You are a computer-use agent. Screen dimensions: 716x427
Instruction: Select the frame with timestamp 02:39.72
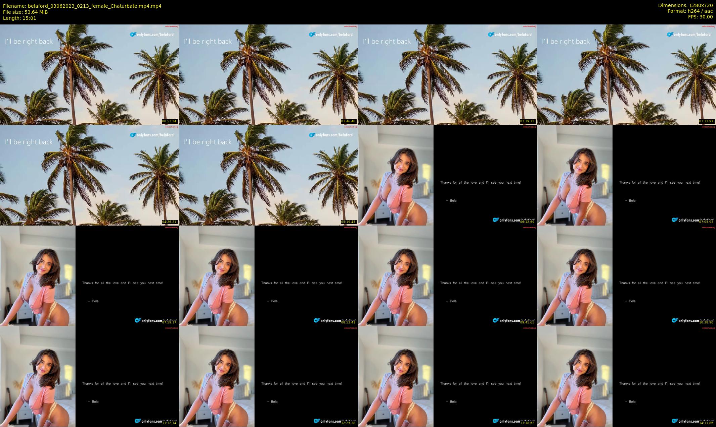pos(447,74)
